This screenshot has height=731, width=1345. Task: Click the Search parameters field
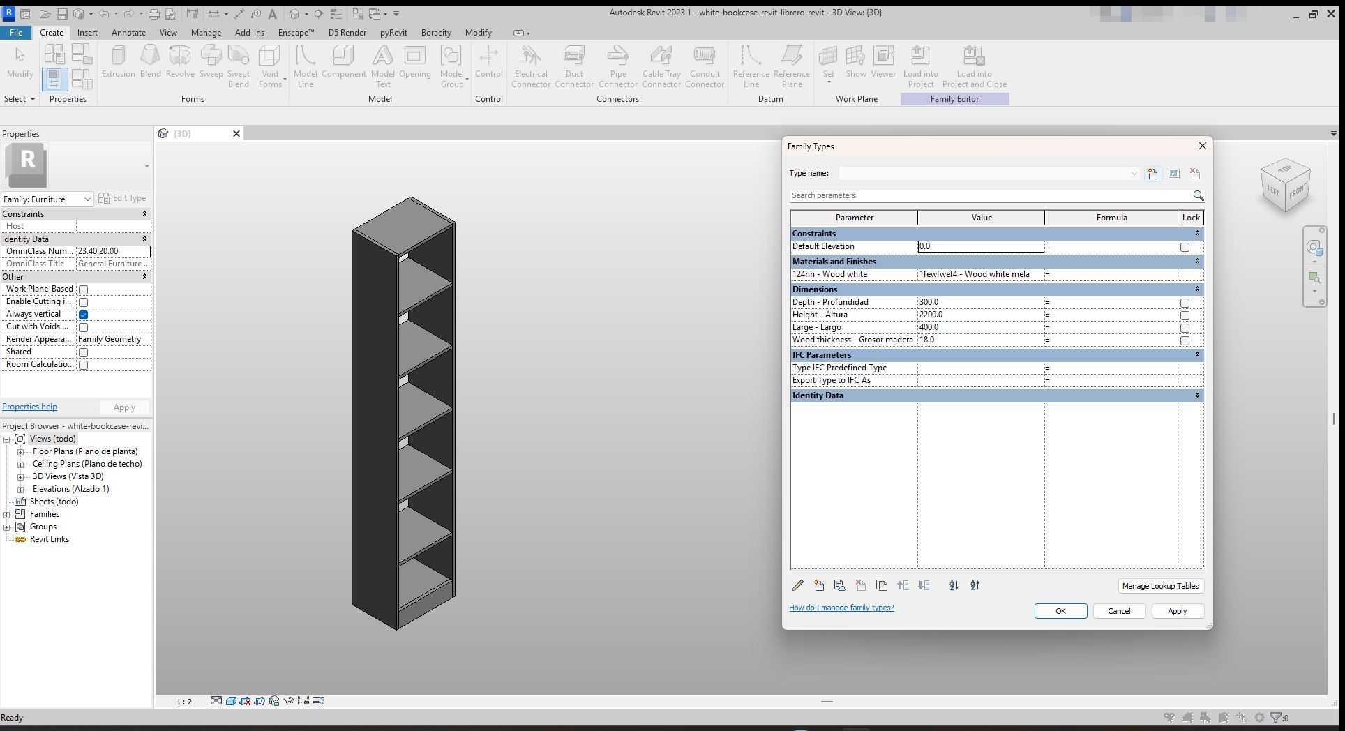pyautogui.click(x=990, y=196)
